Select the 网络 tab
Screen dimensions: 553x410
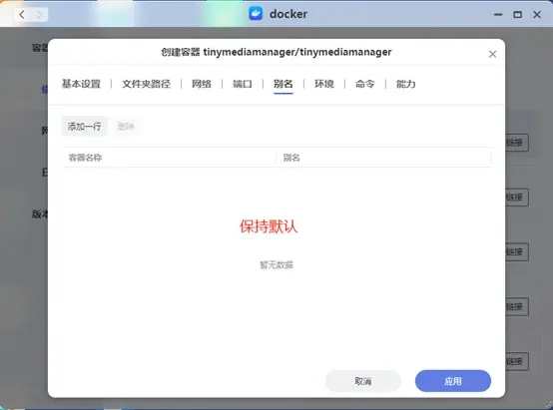[202, 84]
